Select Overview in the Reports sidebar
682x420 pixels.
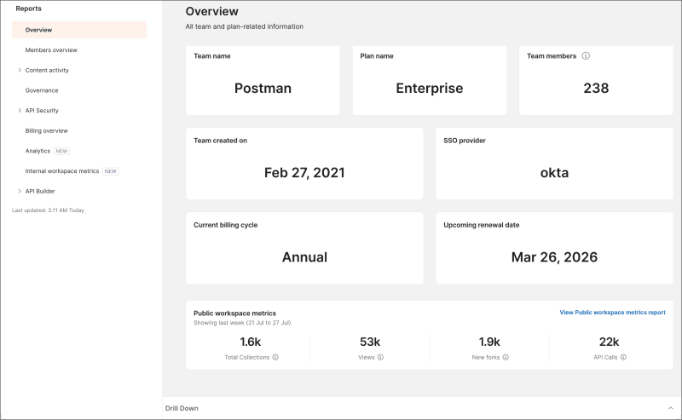pyautogui.click(x=39, y=30)
